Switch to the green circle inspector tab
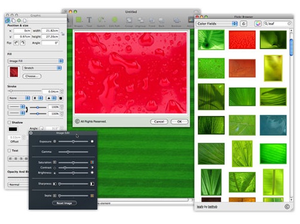This screenshot has width=300, height=224. coord(19,20)
